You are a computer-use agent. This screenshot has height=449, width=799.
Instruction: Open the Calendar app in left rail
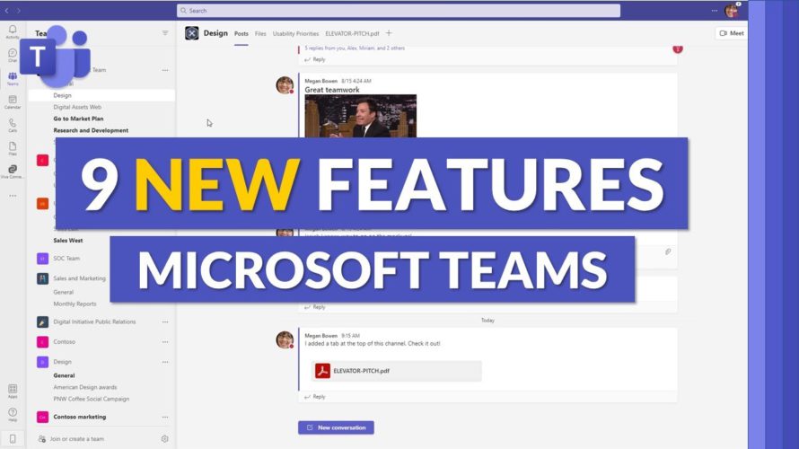pos(13,102)
